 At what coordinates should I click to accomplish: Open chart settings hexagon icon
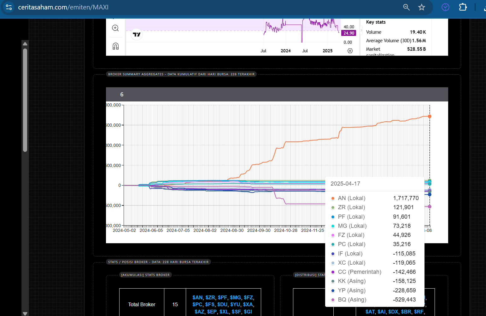350,51
